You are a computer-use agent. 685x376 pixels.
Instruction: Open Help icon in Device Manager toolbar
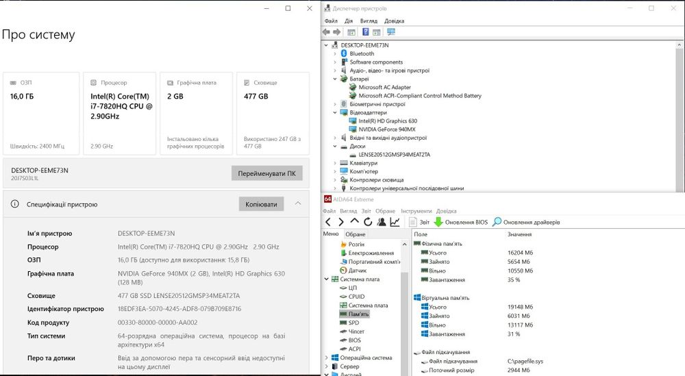[366, 32]
